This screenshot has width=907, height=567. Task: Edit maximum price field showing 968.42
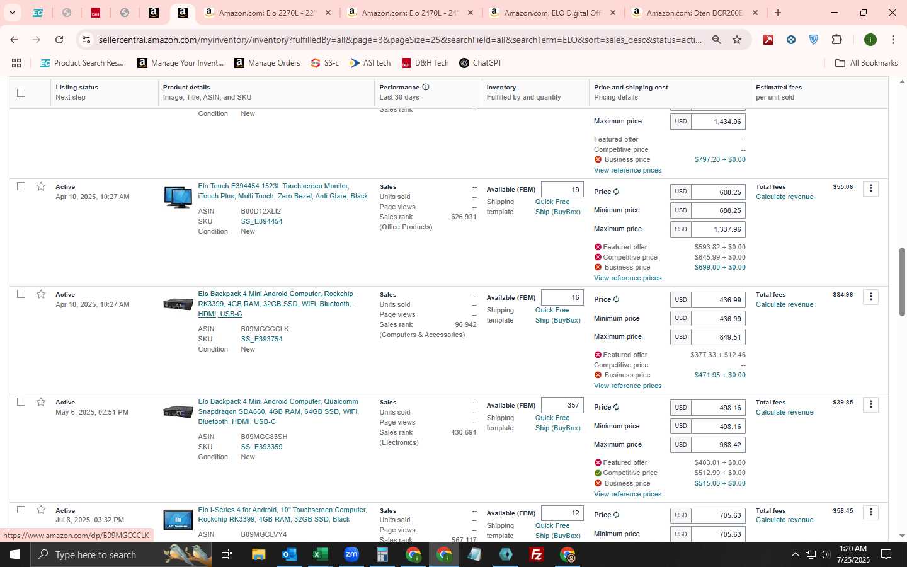pyautogui.click(x=718, y=445)
